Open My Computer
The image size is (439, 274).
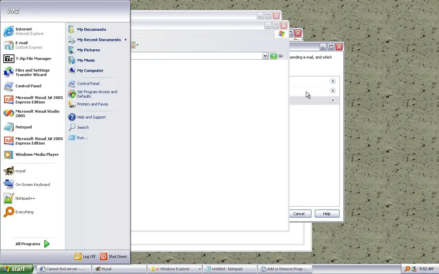(97, 71)
